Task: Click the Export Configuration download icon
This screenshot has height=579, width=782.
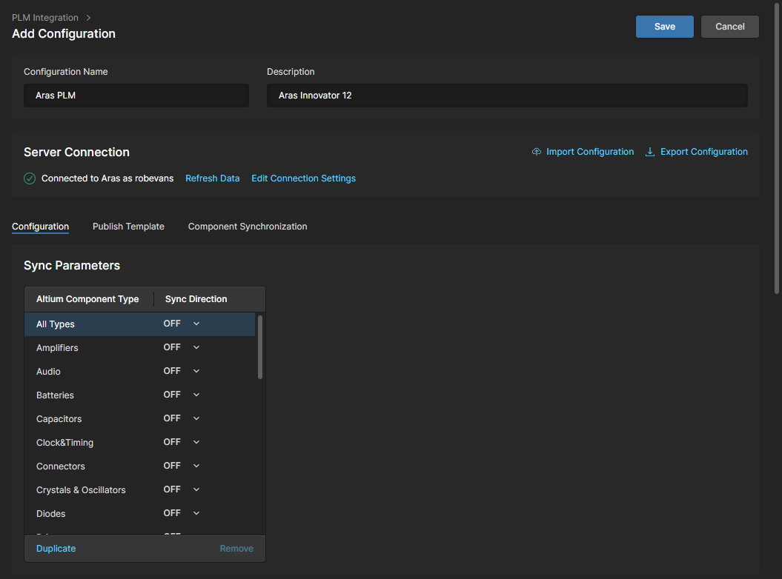Action: pos(650,152)
